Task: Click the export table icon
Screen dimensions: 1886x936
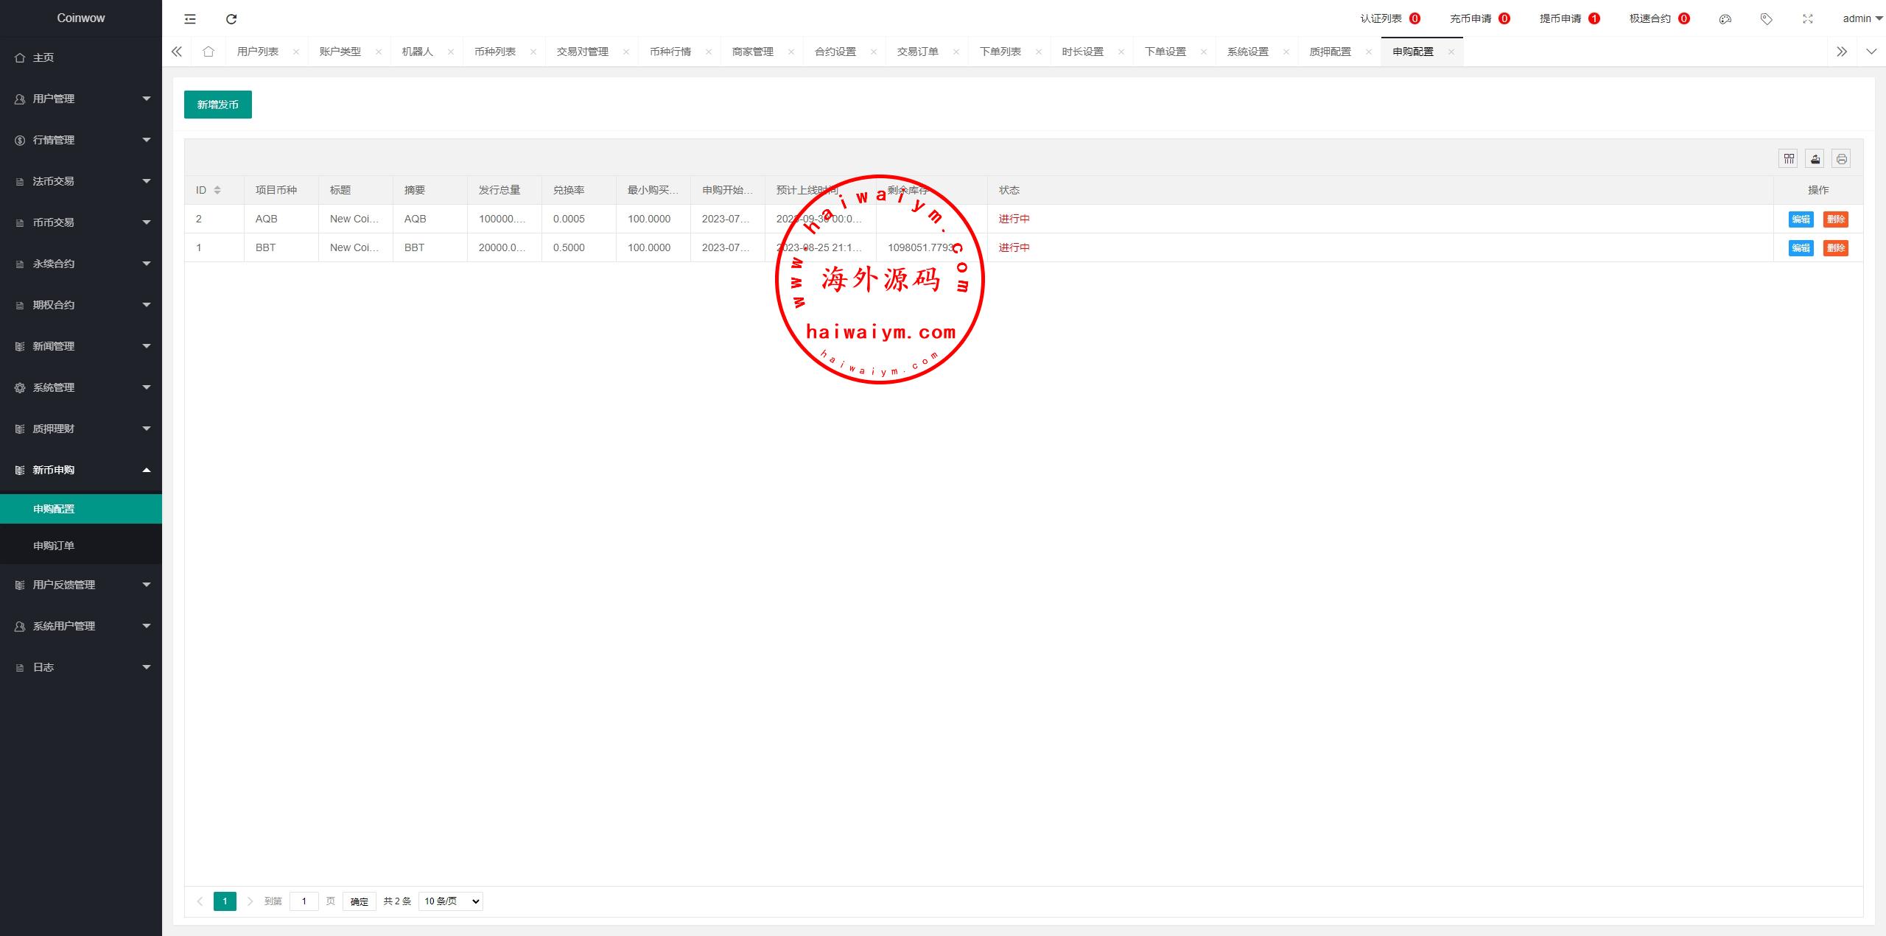Action: pos(1815,159)
